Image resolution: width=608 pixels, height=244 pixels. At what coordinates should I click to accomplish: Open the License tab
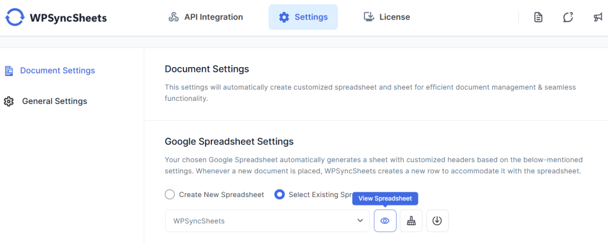click(x=387, y=17)
